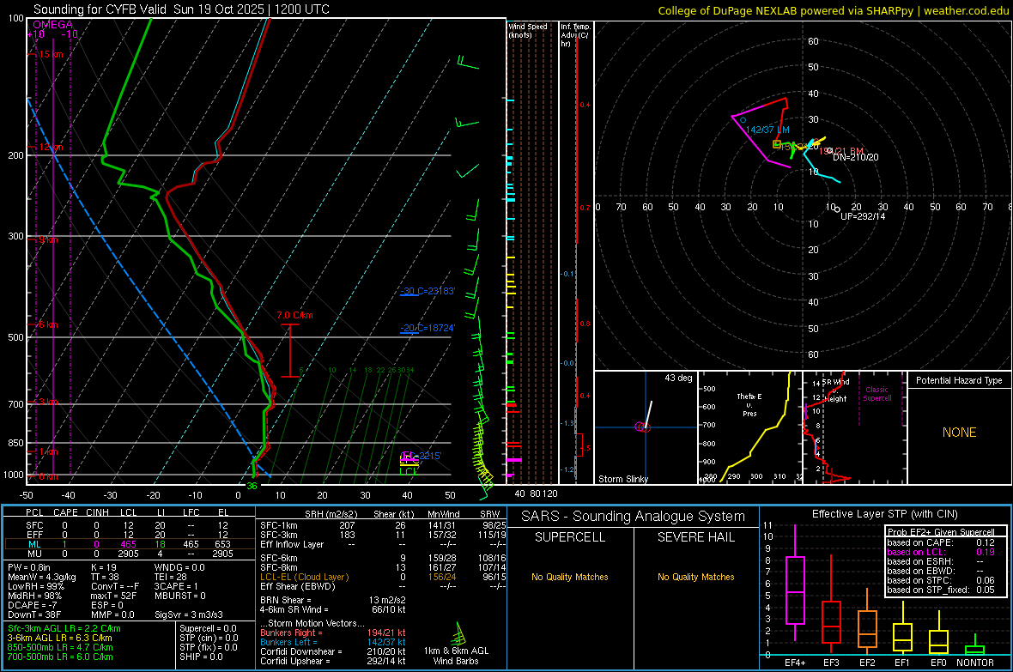1013x672 pixels.
Task: Select the OMEGA label on the skew-T
Action: pos(53,25)
